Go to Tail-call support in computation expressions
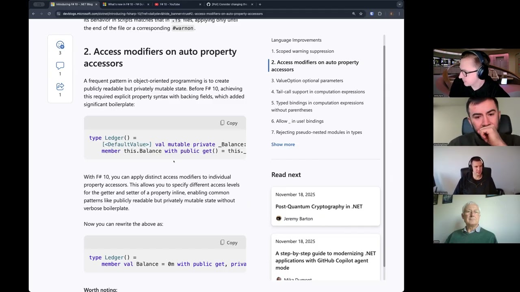The height and width of the screenshot is (292, 520). click(x=318, y=92)
